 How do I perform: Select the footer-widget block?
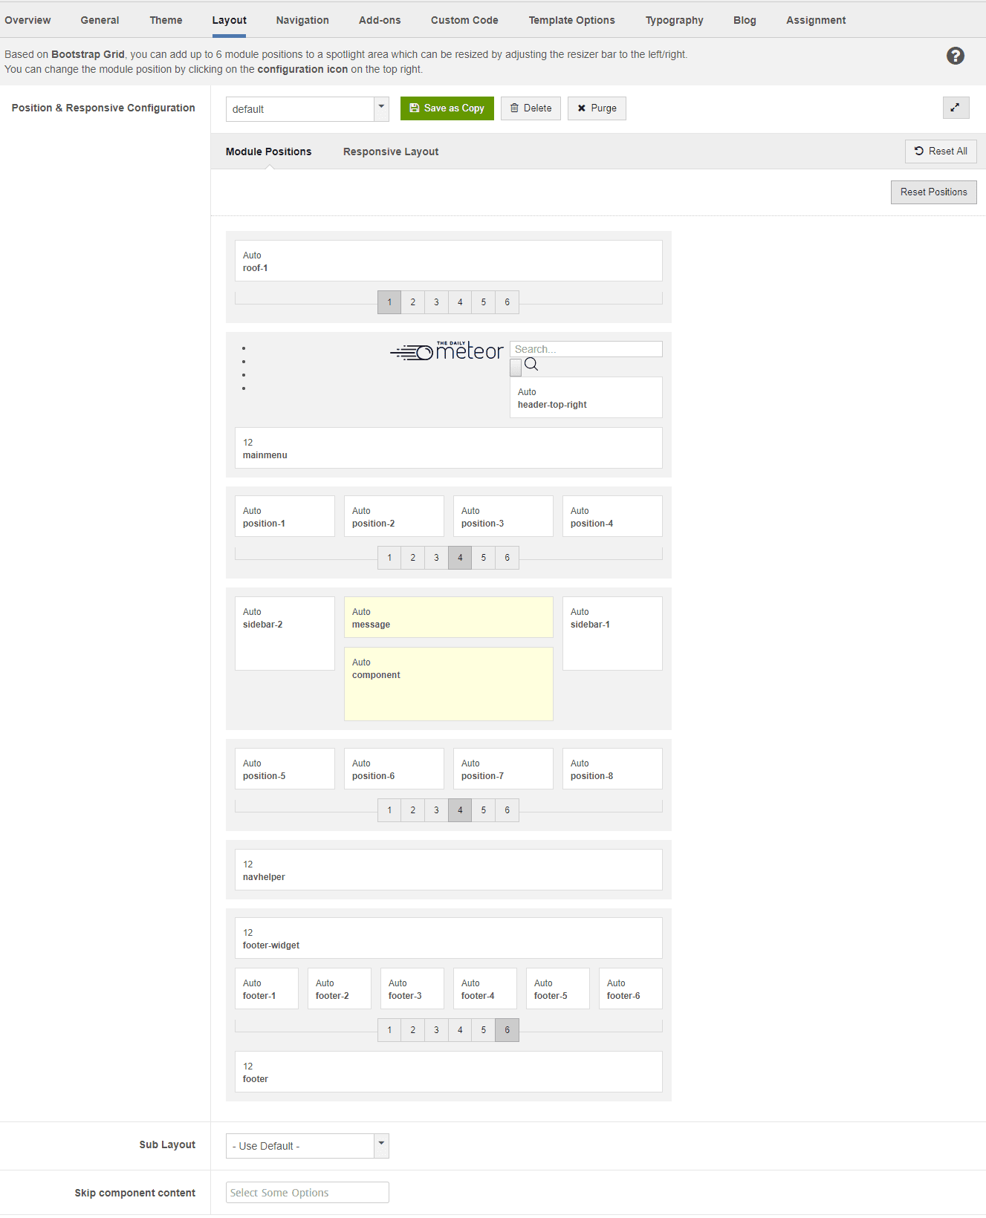point(449,938)
